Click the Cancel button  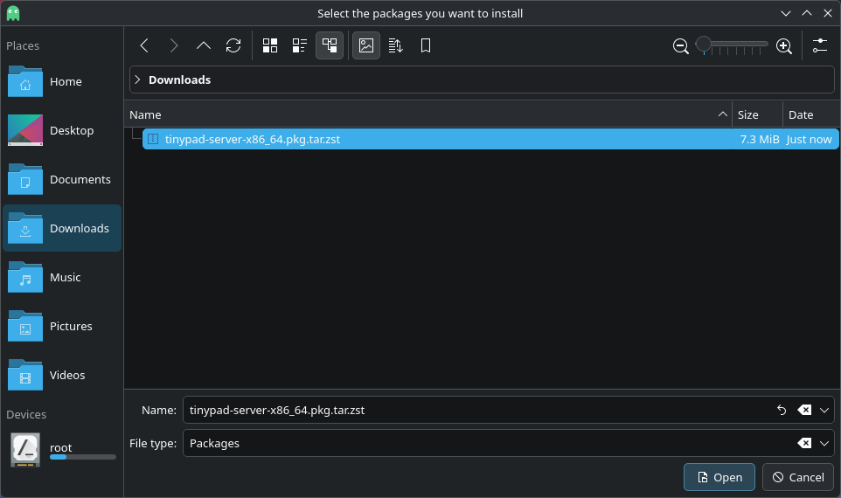pyautogui.click(x=798, y=477)
